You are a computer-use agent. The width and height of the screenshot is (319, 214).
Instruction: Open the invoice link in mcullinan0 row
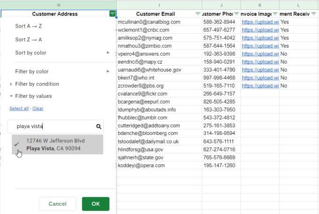click(260, 22)
